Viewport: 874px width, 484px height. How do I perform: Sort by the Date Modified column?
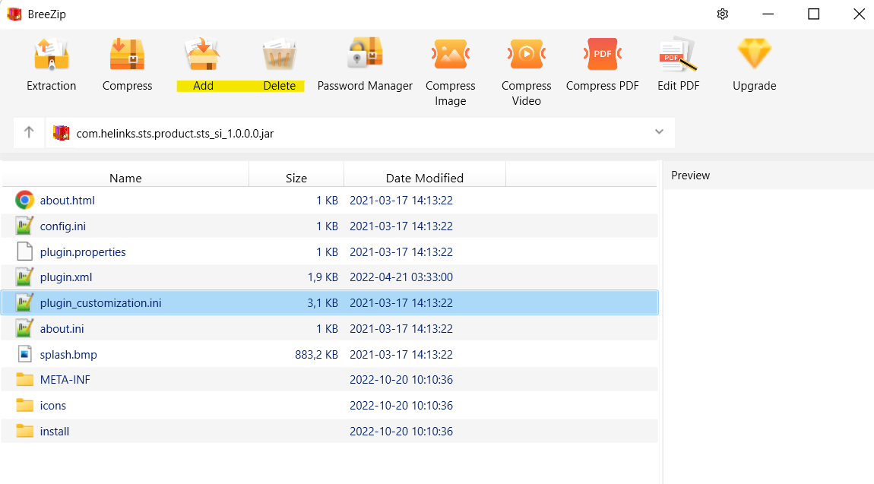tap(424, 178)
